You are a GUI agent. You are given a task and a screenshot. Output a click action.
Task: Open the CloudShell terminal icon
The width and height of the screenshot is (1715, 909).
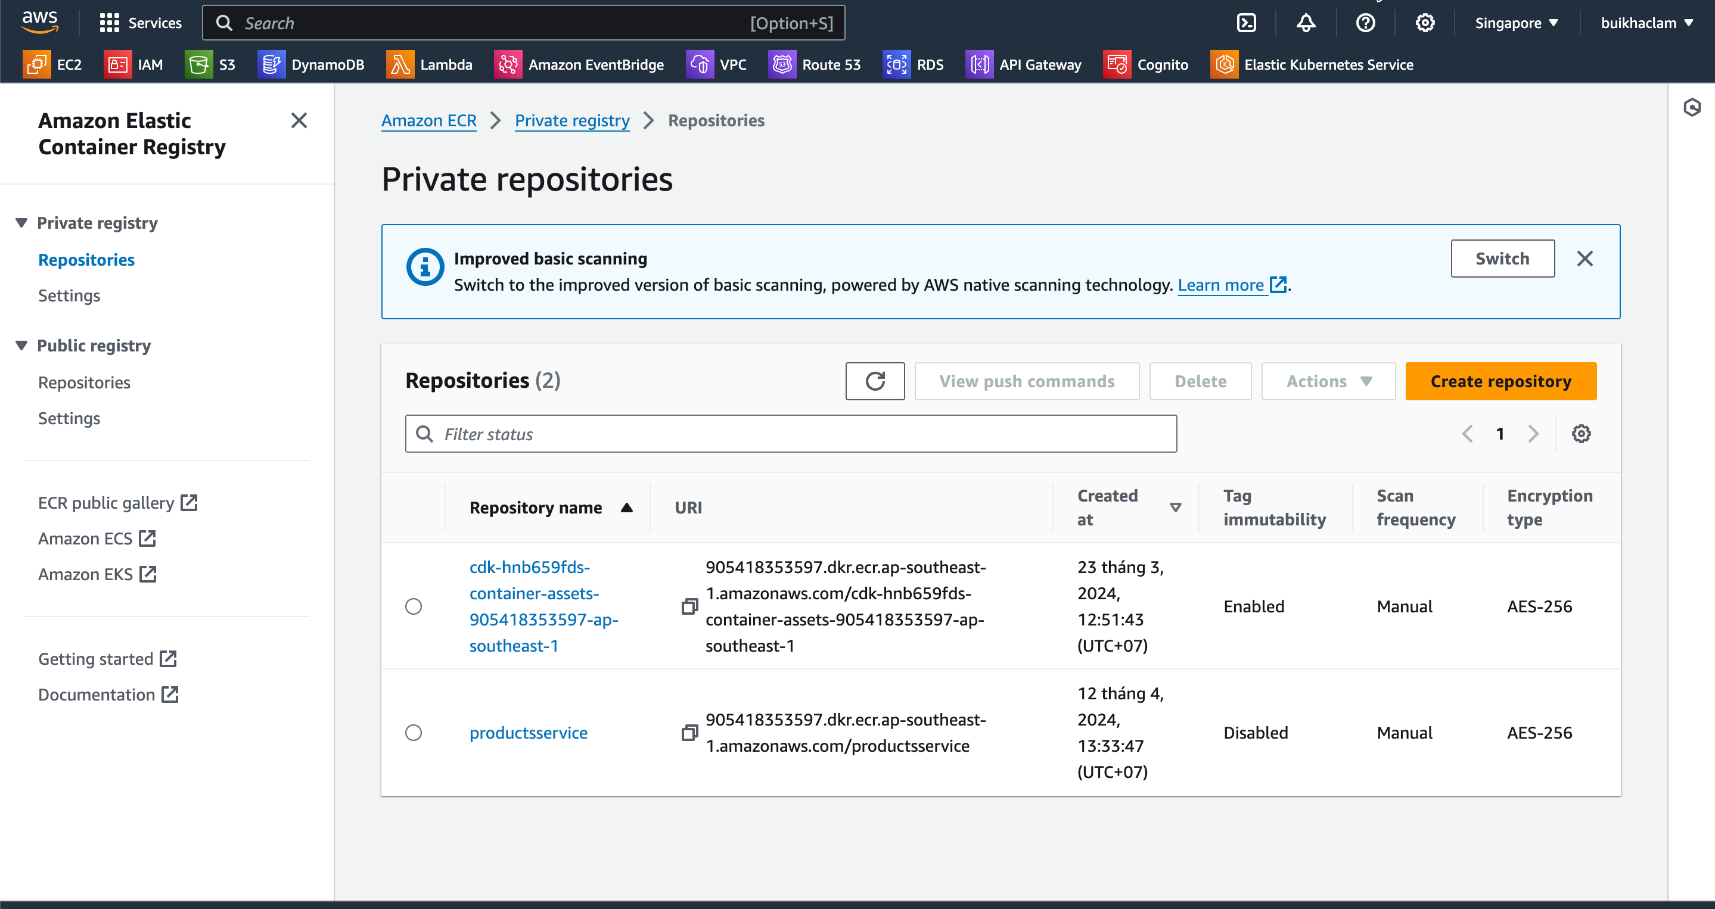1245,23
